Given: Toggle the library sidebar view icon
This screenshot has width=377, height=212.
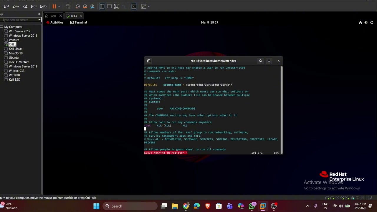Looking at the screenshot, I should 102,6.
